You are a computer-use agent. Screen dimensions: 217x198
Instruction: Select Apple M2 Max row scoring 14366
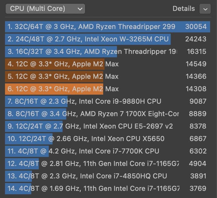pos(108,77)
